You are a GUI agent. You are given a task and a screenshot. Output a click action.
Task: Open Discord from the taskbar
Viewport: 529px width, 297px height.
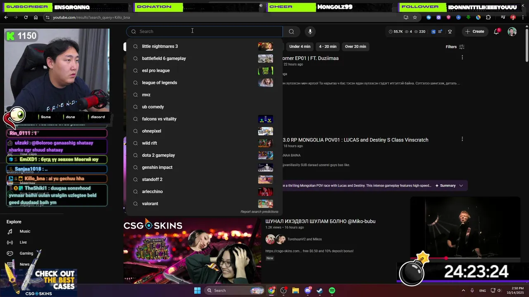308,290
